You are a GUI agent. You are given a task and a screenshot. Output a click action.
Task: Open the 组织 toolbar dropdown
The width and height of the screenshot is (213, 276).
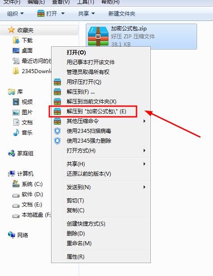(x=15, y=13)
